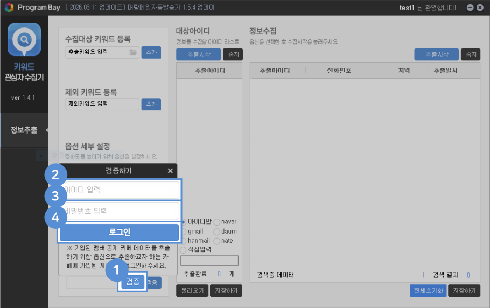Click the 검증 button
The height and width of the screenshot is (308, 490).
click(133, 282)
